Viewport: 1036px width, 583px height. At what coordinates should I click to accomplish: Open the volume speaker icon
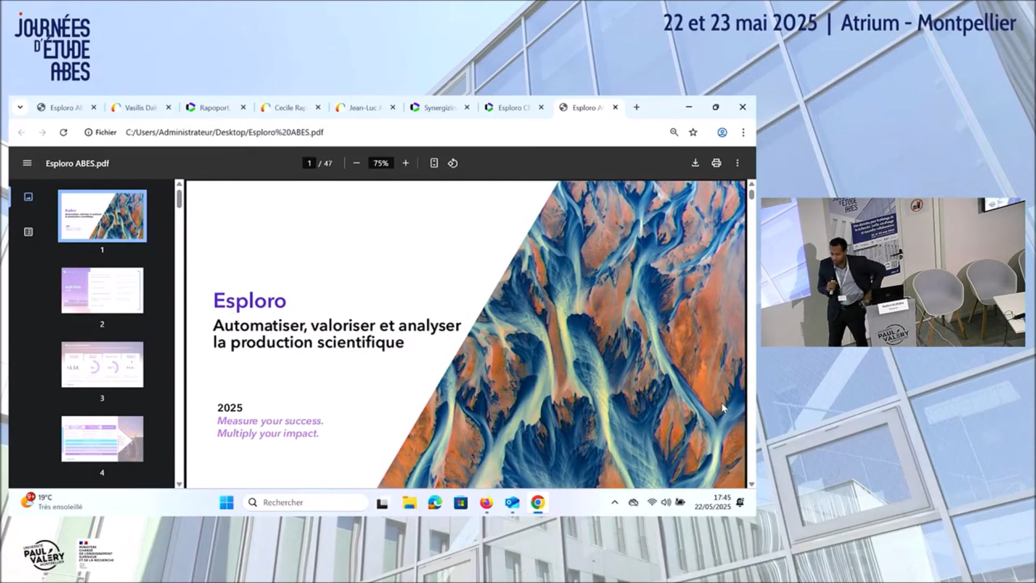point(666,503)
